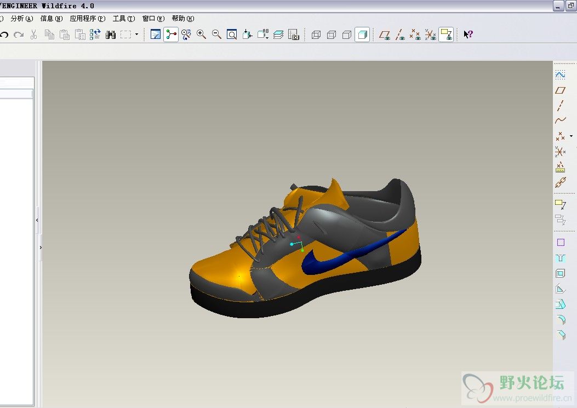Toggle the spin center display
The width and height of the screenshot is (577, 408).
(x=171, y=34)
